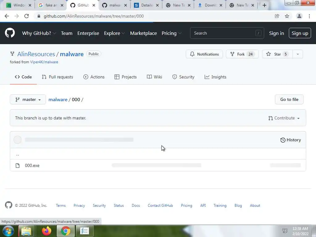Expand the Explore menu
This screenshot has height=237, width=316.
click(x=114, y=33)
